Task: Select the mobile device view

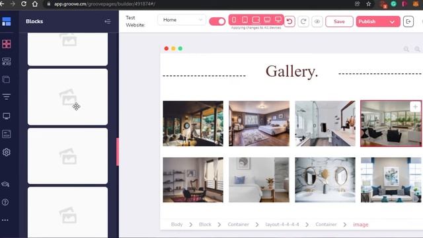Action: pyautogui.click(x=234, y=20)
